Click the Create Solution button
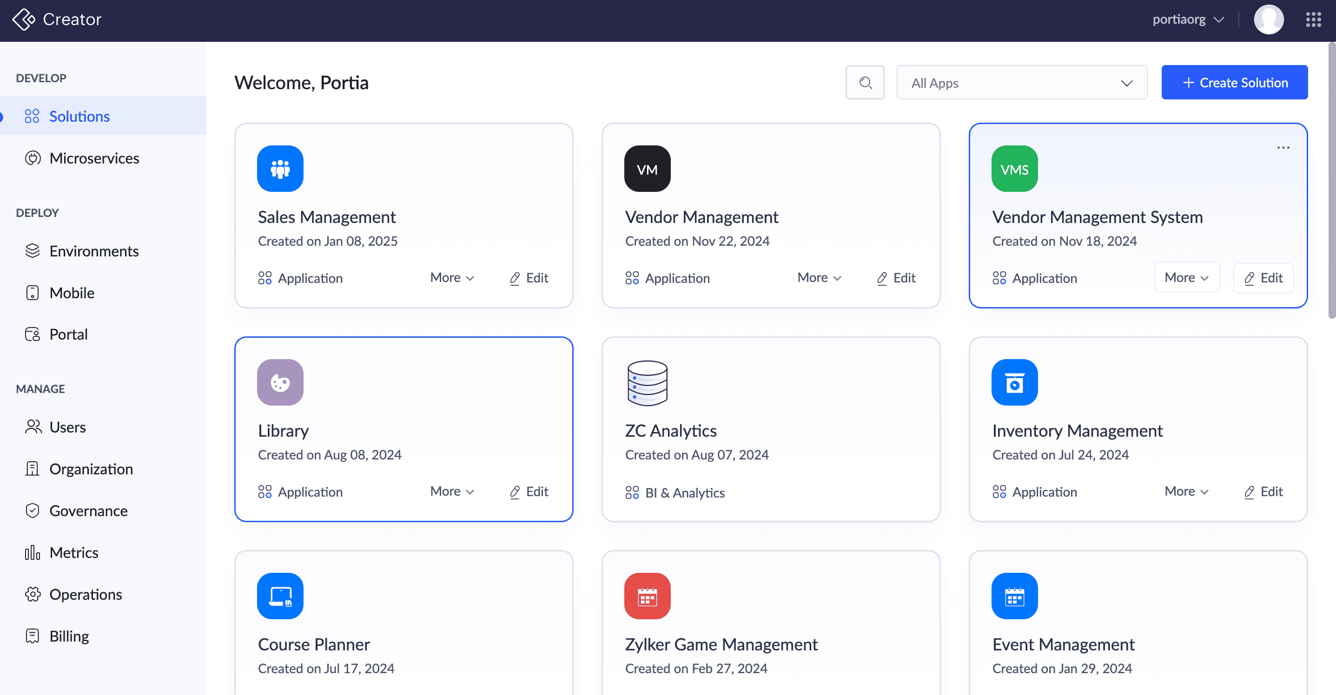This screenshot has height=695, width=1336. 1234,82
